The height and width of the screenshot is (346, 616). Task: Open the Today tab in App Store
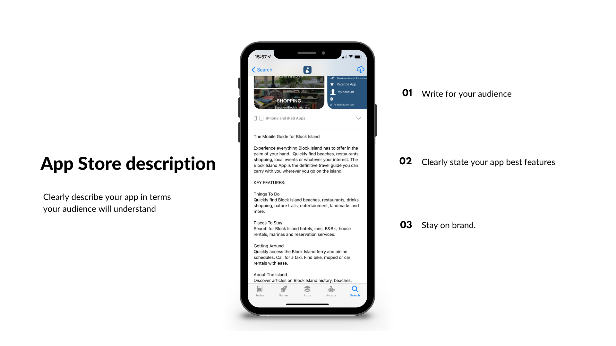[x=259, y=291]
